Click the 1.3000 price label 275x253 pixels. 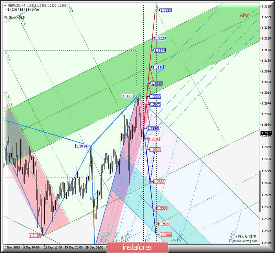pos(155,97)
